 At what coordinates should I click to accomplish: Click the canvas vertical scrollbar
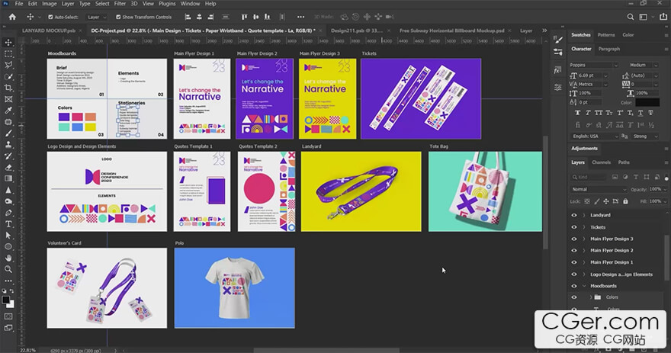(x=545, y=193)
